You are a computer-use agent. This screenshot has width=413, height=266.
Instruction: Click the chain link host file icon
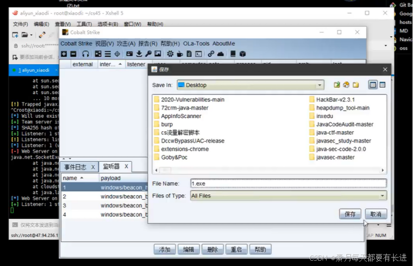coord(211,54)
